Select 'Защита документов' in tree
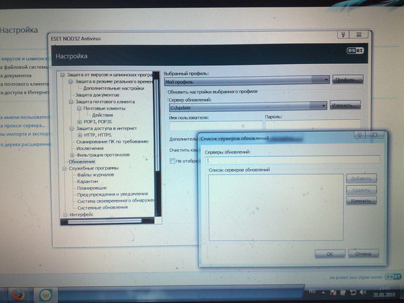Image resolution: width=404 pixels, height=303 pixels. click(x=97, y=95)
